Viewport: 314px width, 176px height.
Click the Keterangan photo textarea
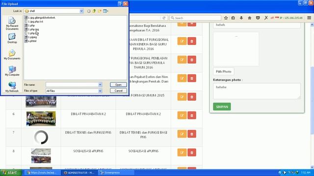click(257, 91)
